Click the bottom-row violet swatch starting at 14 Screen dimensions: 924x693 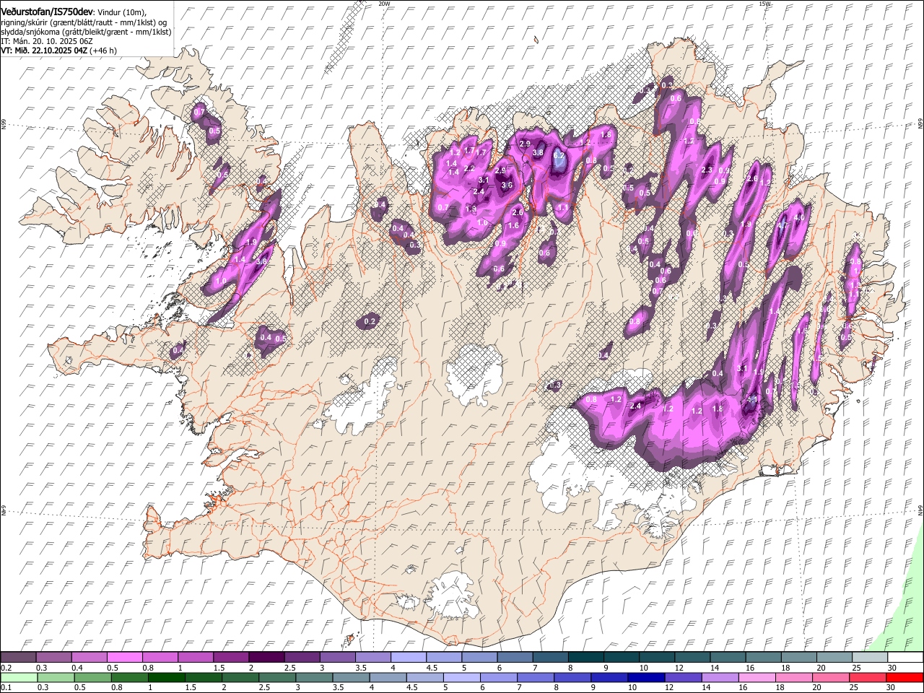pos(720,677)
